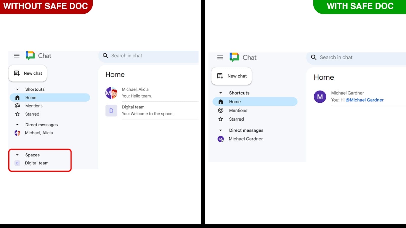The height and width of the screenshot is (228, 406).
Task: Select the Home shortcut icon
Action: point(17,98)
